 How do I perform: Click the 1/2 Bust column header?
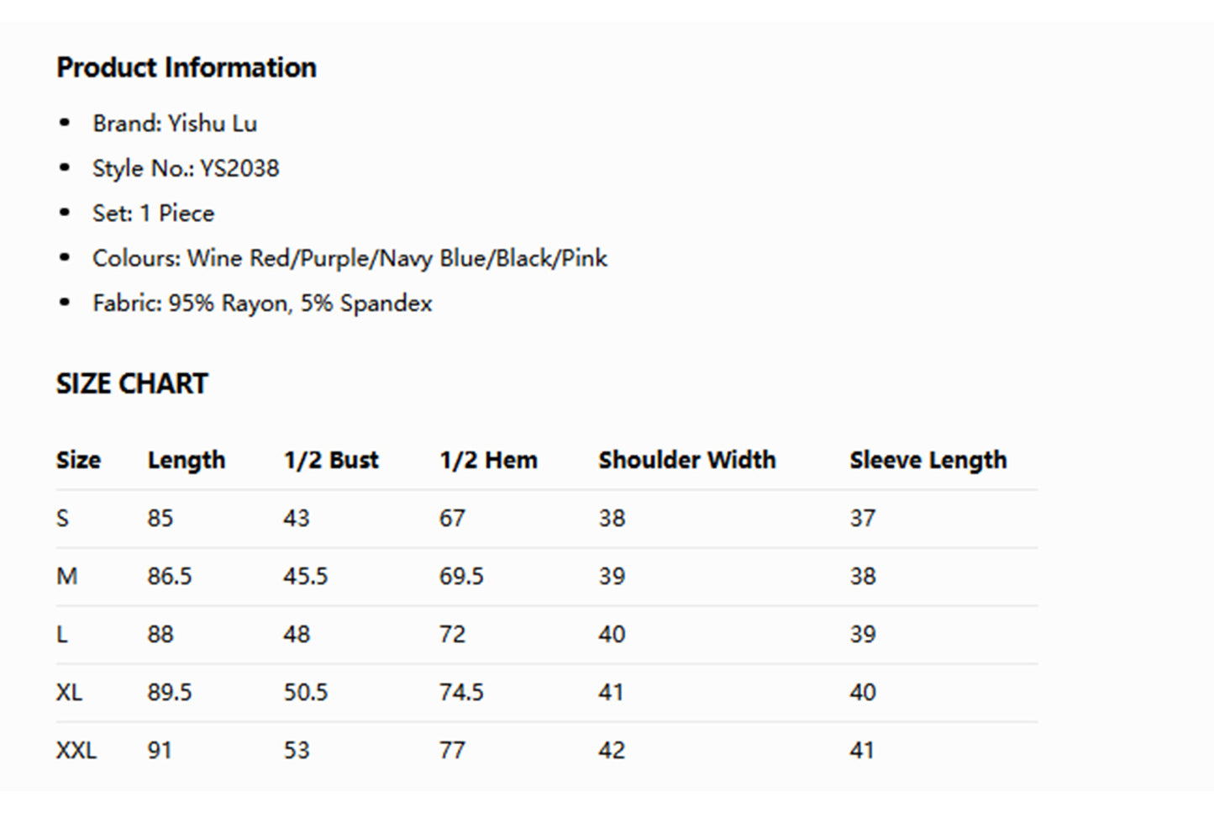pos(331,460)
